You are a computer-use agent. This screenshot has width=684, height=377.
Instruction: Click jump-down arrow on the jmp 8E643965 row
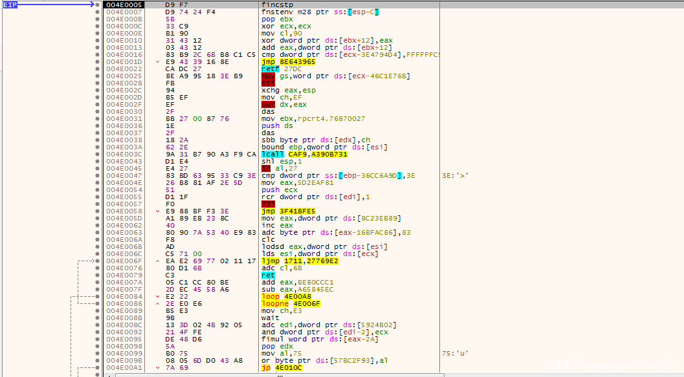159,61
